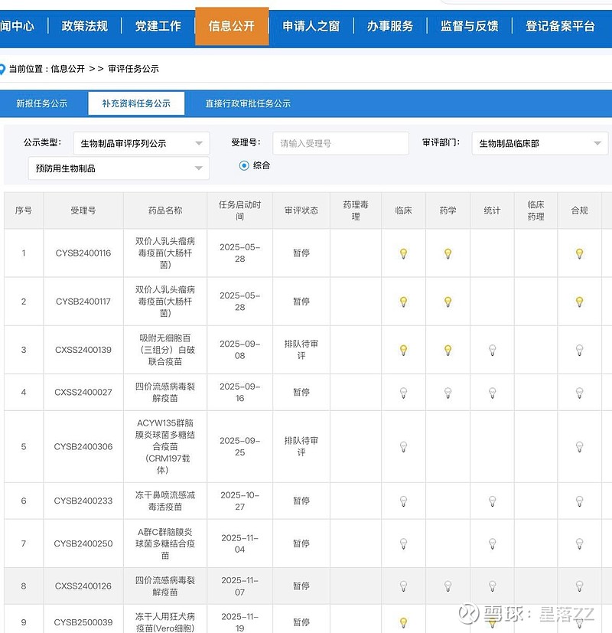
Task: Click row 3 yellow bulb under 药学
Action: (448, 350)
